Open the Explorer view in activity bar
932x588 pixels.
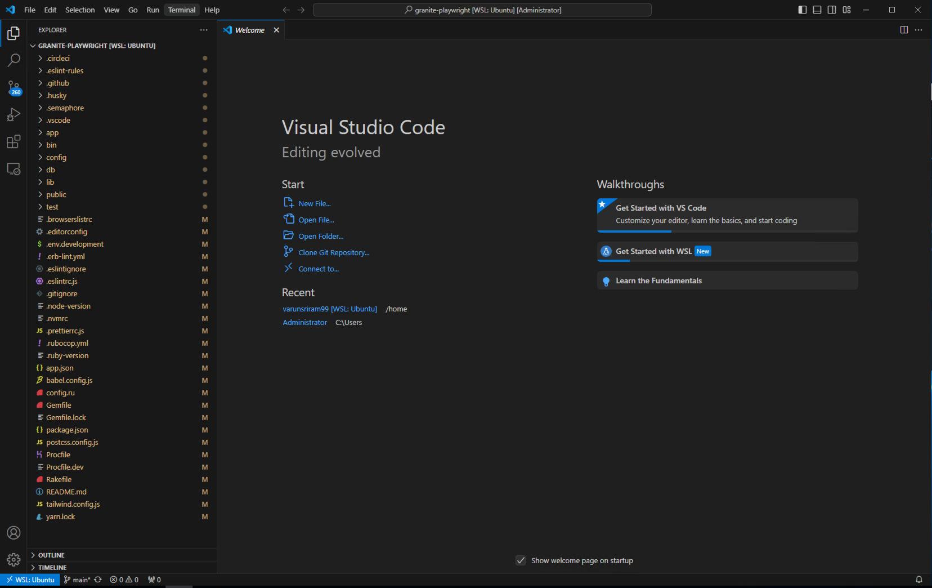[x=14, y=34]
